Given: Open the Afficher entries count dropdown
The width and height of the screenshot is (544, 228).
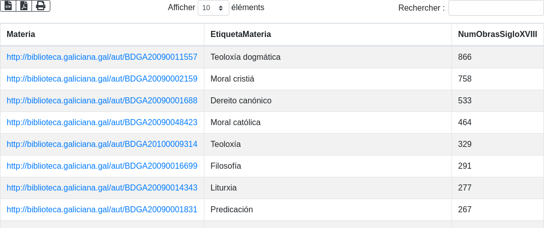Looking at the screenshot, I should (213, 8).
